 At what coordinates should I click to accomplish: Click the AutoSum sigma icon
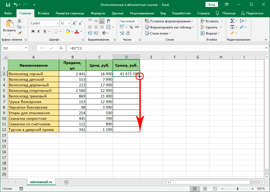click(232, 21)
